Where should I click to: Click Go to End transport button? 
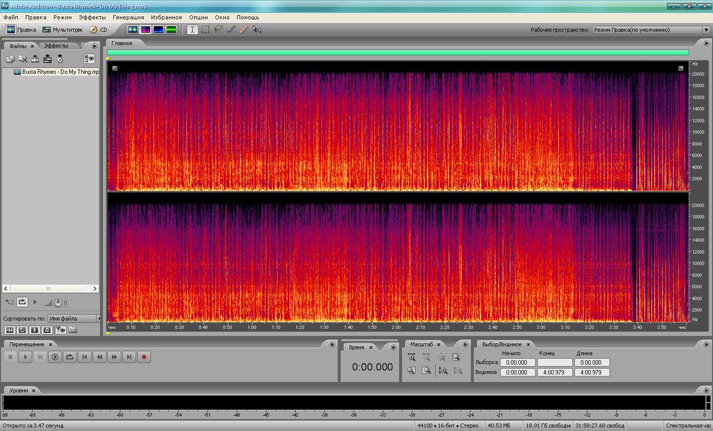tap(129, 357)
